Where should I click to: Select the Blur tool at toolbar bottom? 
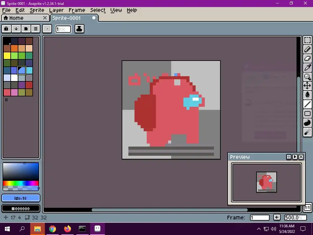(307, 132)
